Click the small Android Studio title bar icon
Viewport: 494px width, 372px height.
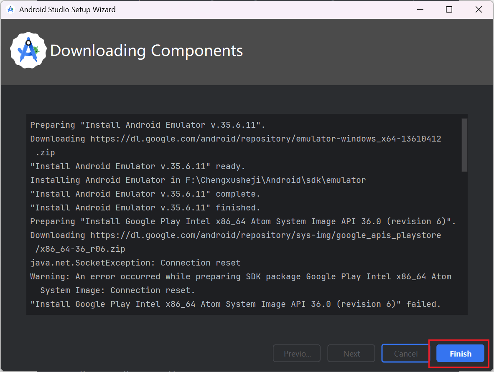(x=10, y=10)
